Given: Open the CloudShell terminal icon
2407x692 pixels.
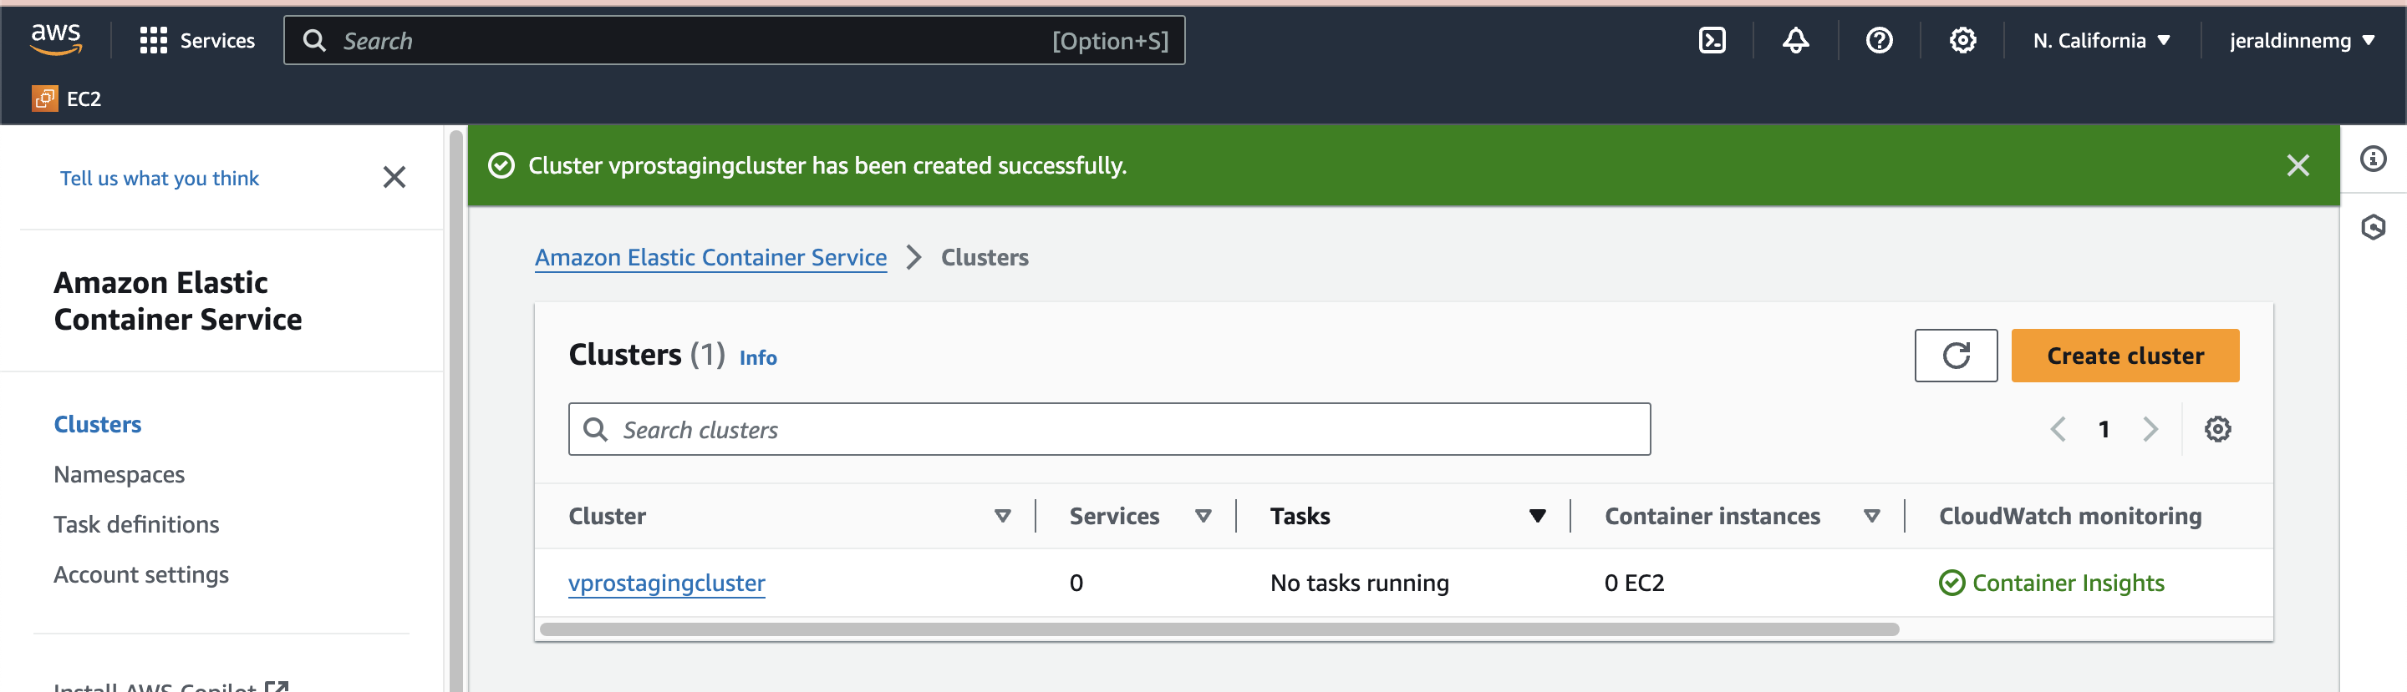Looking at the screenshot, I should [1712, 40].
